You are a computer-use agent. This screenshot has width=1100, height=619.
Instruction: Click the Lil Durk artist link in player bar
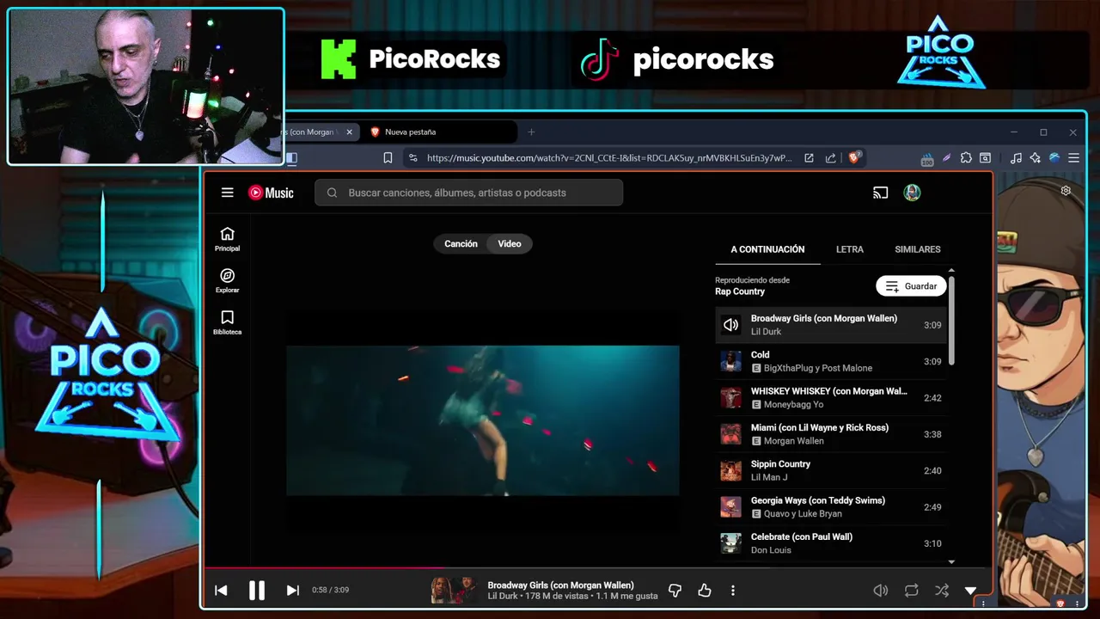pos(501,596)
